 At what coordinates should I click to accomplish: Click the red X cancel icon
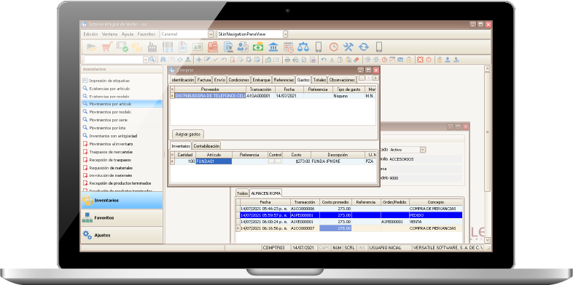pos(420,60)
